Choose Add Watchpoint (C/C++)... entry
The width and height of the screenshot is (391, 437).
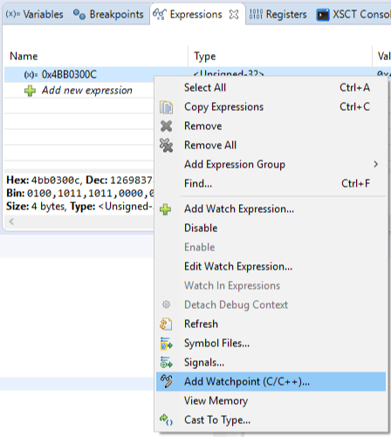click(x=271, y=381)
